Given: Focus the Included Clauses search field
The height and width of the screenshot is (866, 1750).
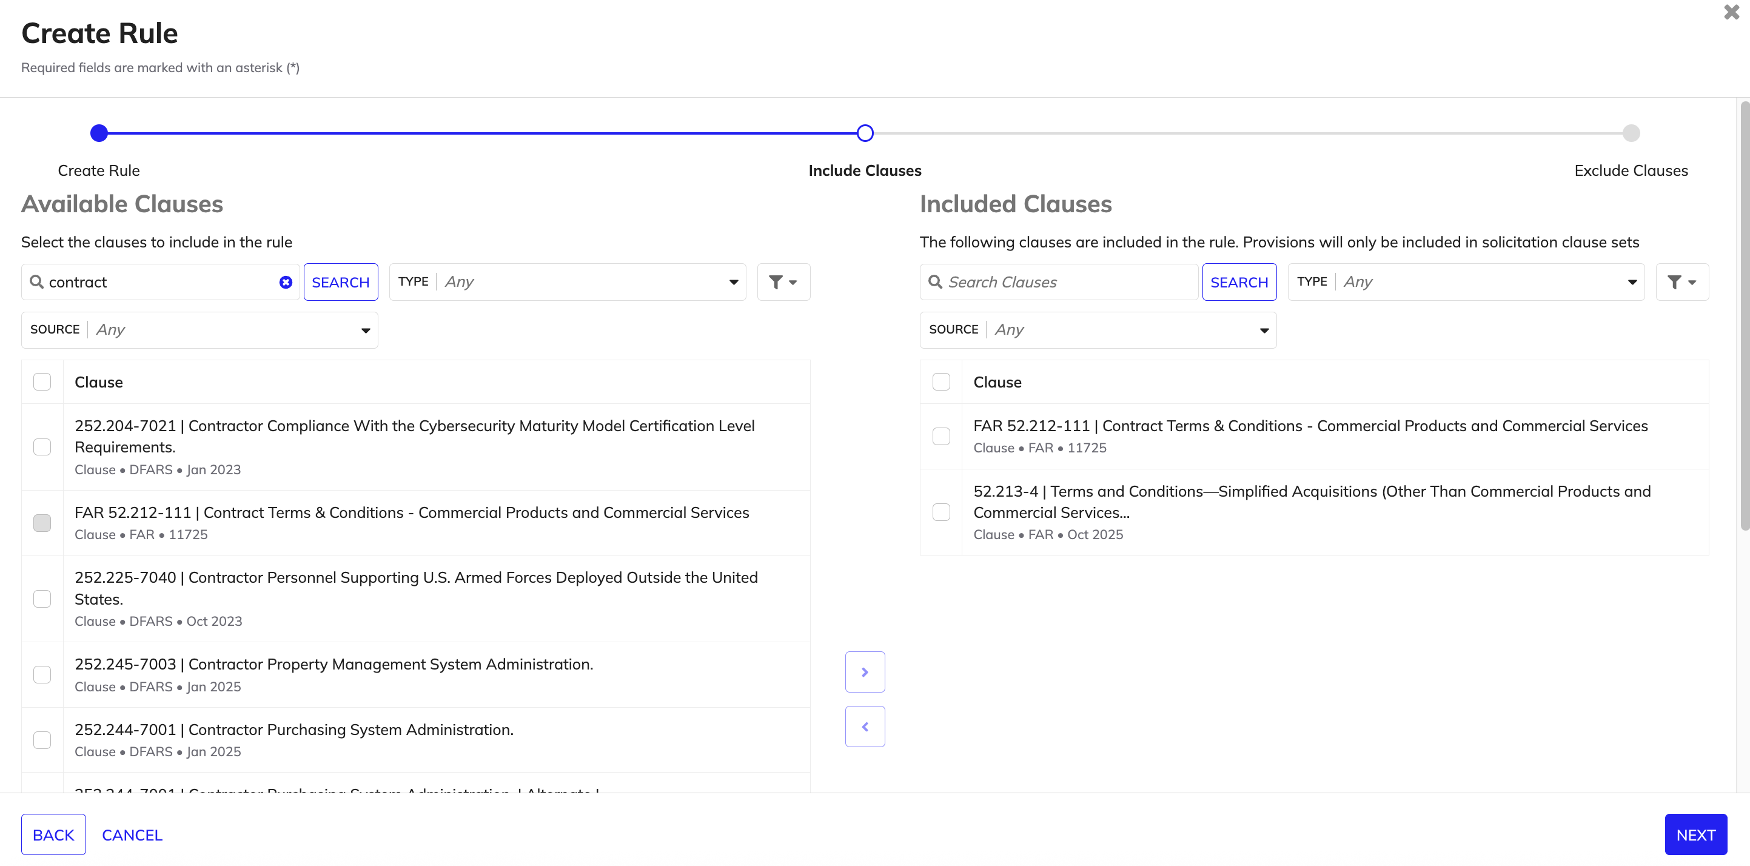Looking at the screenshot, I should click(1059, 282).
